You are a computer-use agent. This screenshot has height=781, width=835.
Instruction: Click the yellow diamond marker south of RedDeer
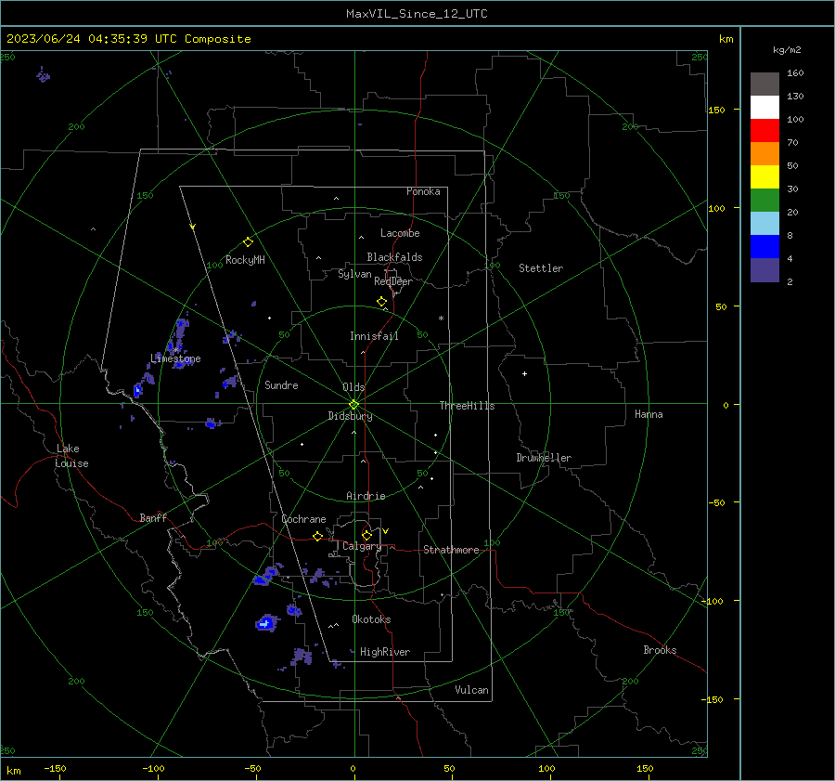click(382, 302)
